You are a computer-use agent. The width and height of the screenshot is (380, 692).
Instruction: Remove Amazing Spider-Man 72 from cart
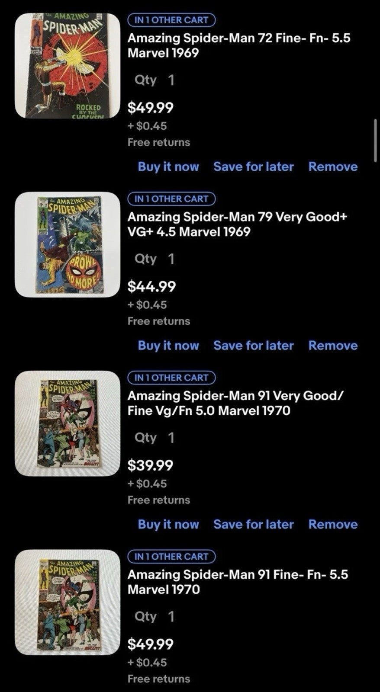[333, 167]
